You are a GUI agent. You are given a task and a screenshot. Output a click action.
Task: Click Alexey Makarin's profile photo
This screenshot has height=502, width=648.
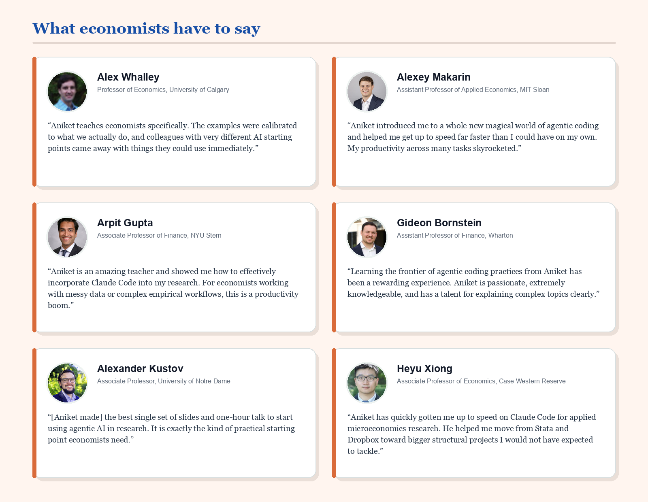click(367, 91)
